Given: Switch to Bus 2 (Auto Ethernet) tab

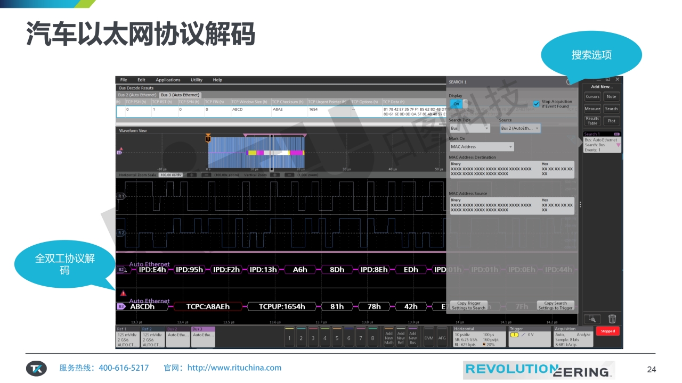Looking at the screenshot, I should point(137,95).
